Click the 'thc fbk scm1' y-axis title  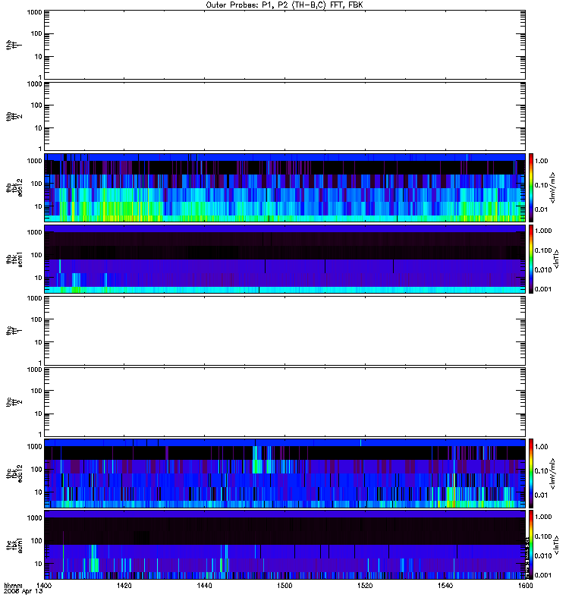(x=14, y=545)
